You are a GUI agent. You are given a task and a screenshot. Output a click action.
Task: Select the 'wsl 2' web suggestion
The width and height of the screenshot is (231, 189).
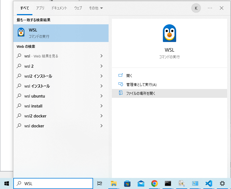pyautogui.click(x=61, y=66)
